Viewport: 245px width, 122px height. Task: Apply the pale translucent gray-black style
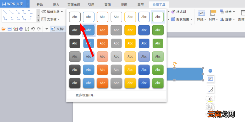pyautogui.click(x=75, y=56)
